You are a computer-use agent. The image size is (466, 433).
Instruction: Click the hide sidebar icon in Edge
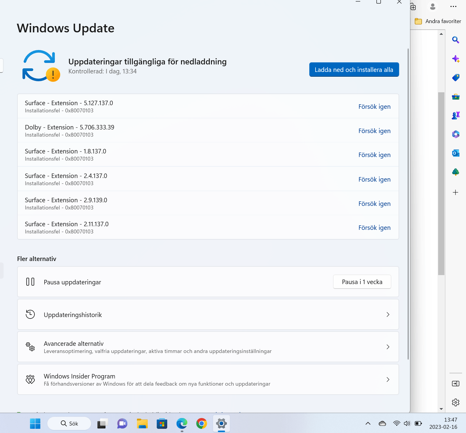pos(456,384)
